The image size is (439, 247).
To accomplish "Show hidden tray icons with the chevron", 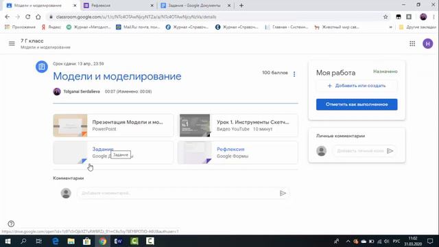I will (348, 242).
